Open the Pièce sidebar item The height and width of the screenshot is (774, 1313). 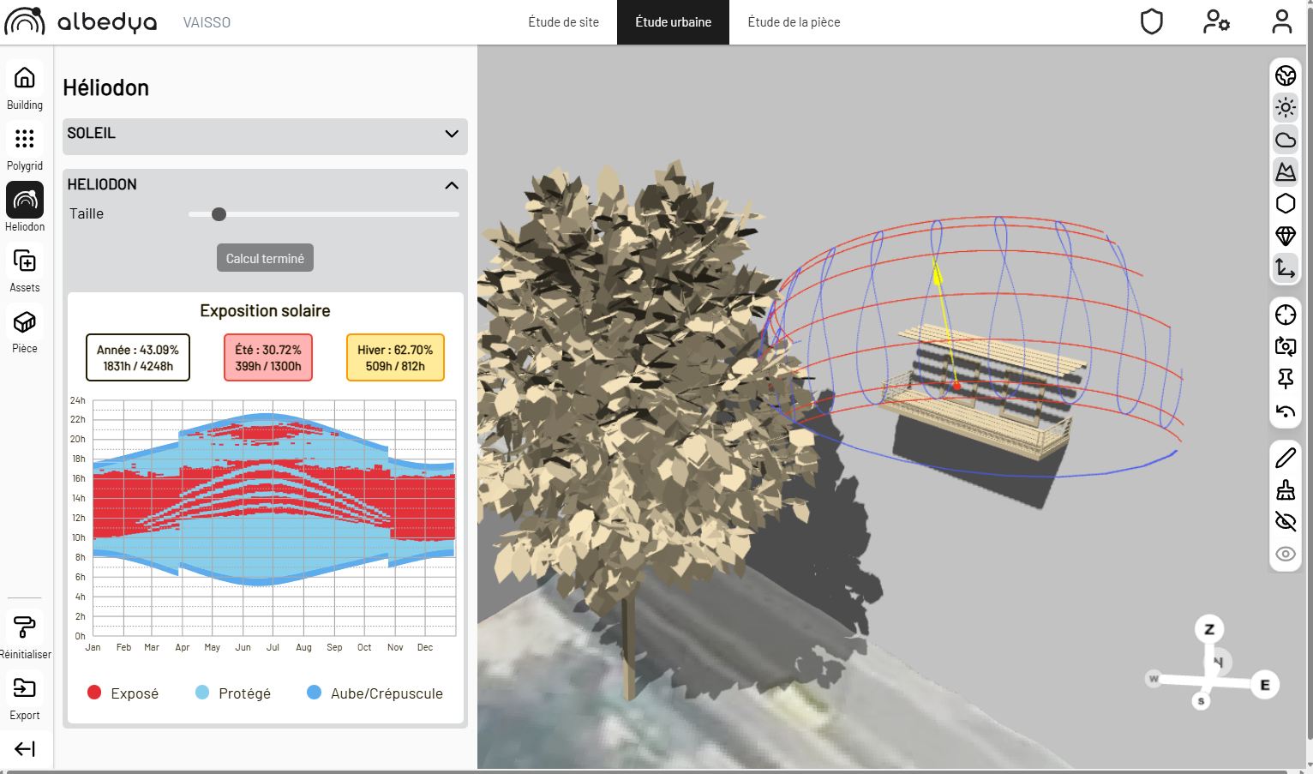click(x=25, y=330)
